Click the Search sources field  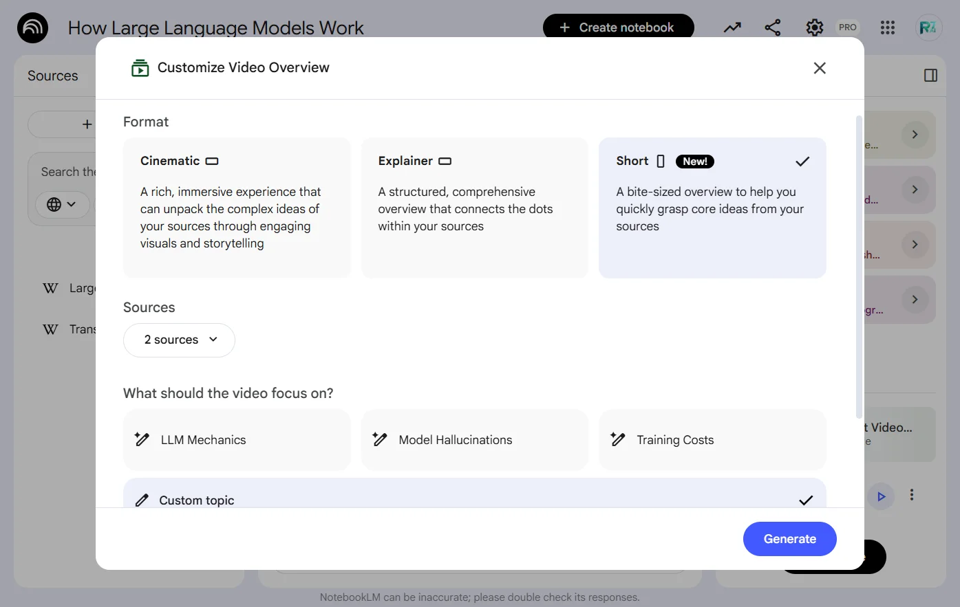click(x=68, y=172)
